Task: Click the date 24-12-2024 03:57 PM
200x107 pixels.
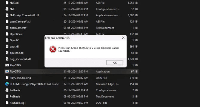Action: pos(76,15)
